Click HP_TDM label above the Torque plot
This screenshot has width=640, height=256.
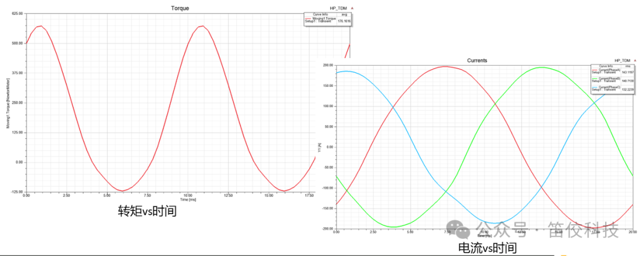pyautogui.click(x=338, y=8)
